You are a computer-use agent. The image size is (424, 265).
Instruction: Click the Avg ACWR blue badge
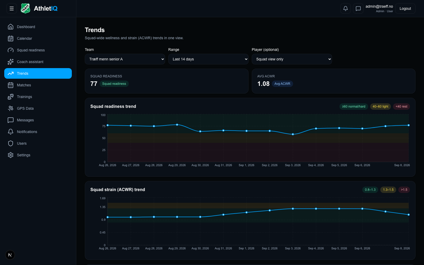(282, 84)
